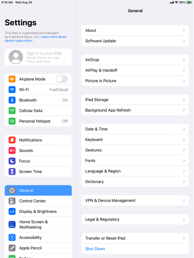Tap the blue Shut Down link
The width and height of the screenshot is (194, 258).
click(x=95, y=249)
